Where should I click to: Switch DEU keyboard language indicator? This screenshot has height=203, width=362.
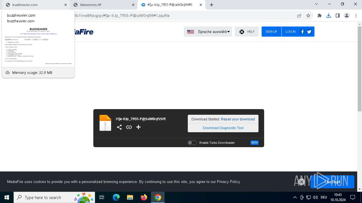pos(324,197)
